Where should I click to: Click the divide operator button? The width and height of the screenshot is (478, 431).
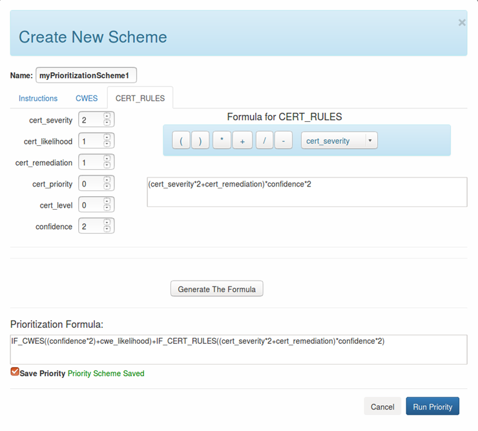pyautogui.click(x=264, y=141)
